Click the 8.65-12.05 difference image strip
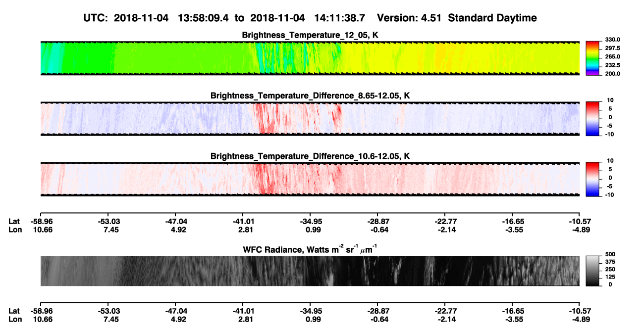Screen dimensions: 644x330 [x=310, y=118]
